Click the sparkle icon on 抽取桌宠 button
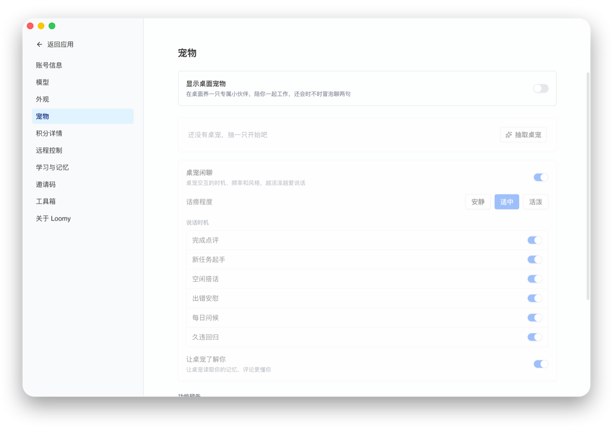The image size is (613, 432). (x=509, y=135)
